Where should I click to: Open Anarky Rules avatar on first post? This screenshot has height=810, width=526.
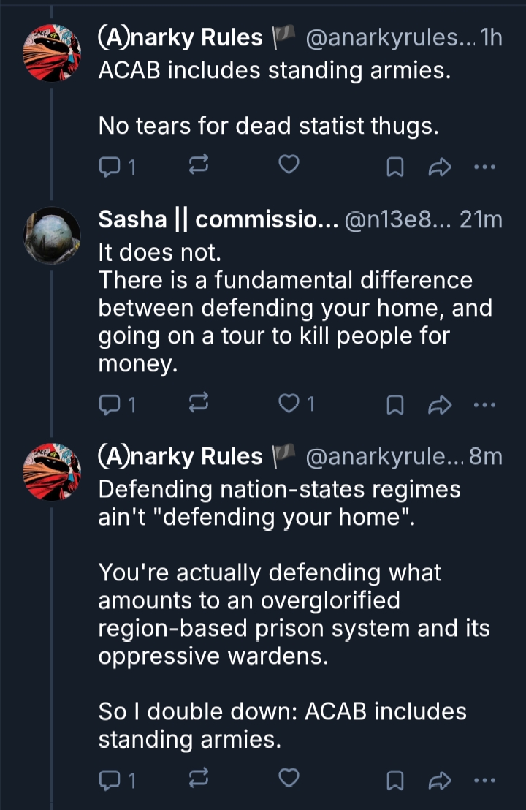click(x=52, y=53)
